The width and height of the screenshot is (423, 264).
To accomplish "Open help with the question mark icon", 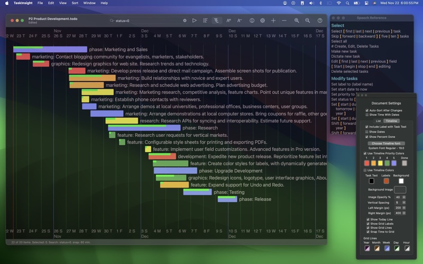I will pyautogui.click(x=320, y=21).
